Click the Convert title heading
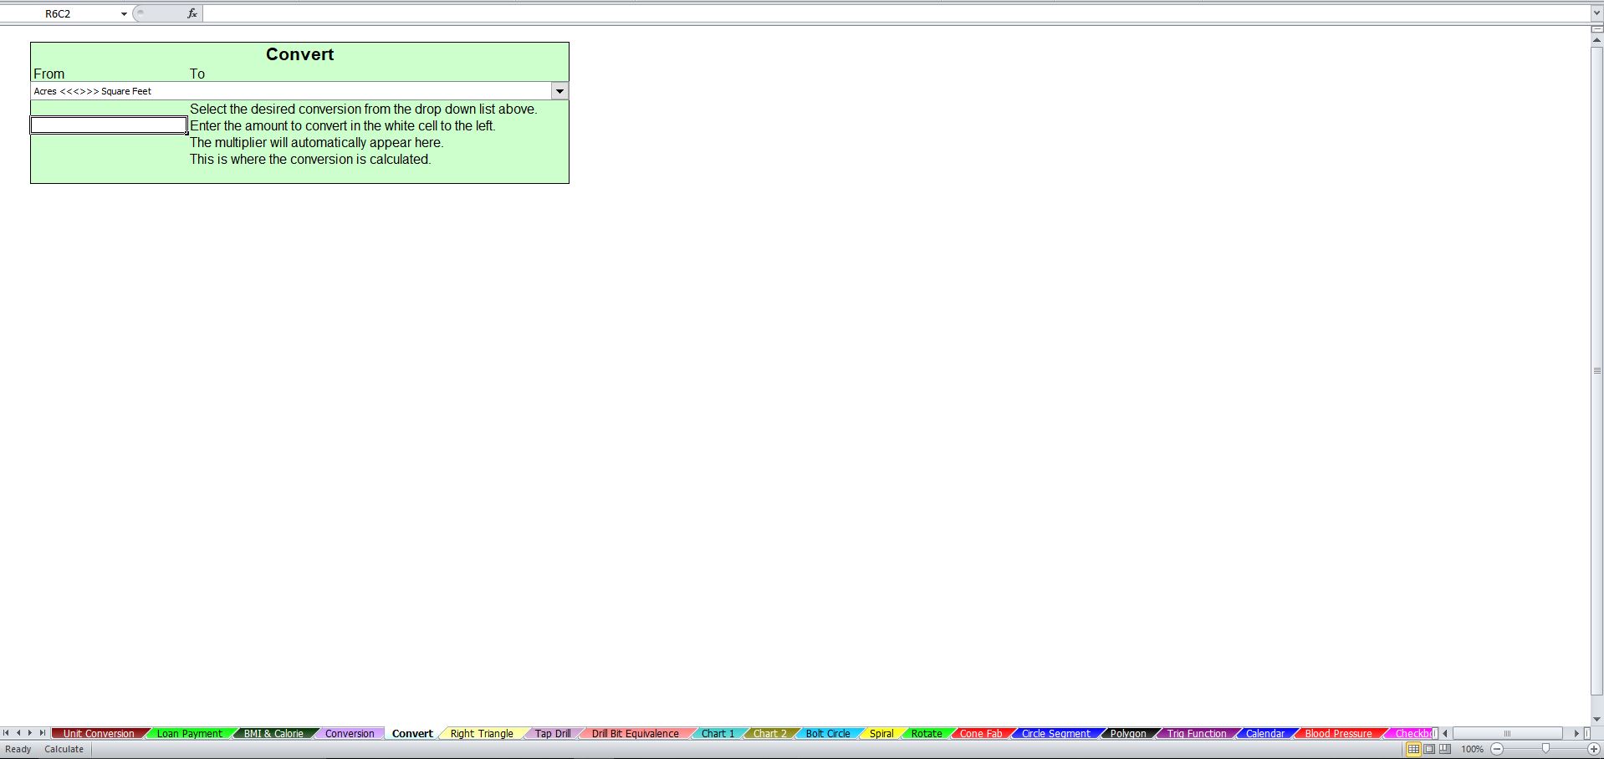This screenshot has height=759, width=1604. (x=299, y=54)
